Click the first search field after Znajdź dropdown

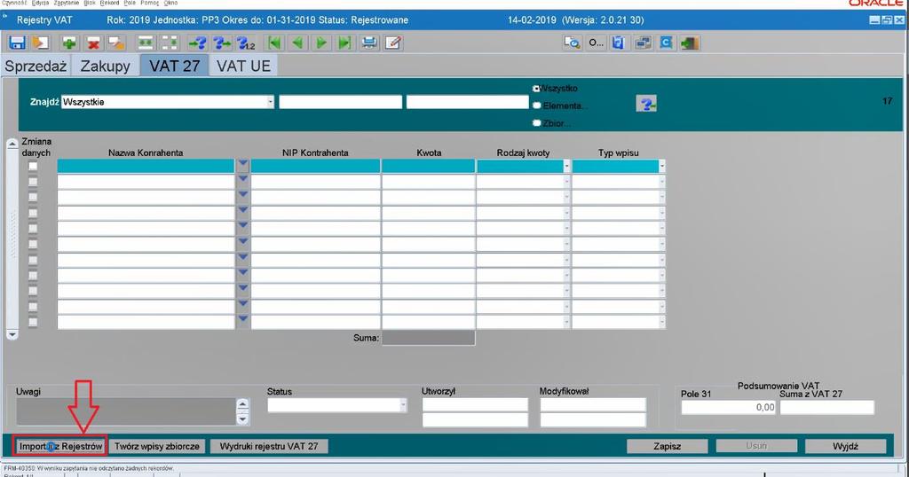pos(340,102)
